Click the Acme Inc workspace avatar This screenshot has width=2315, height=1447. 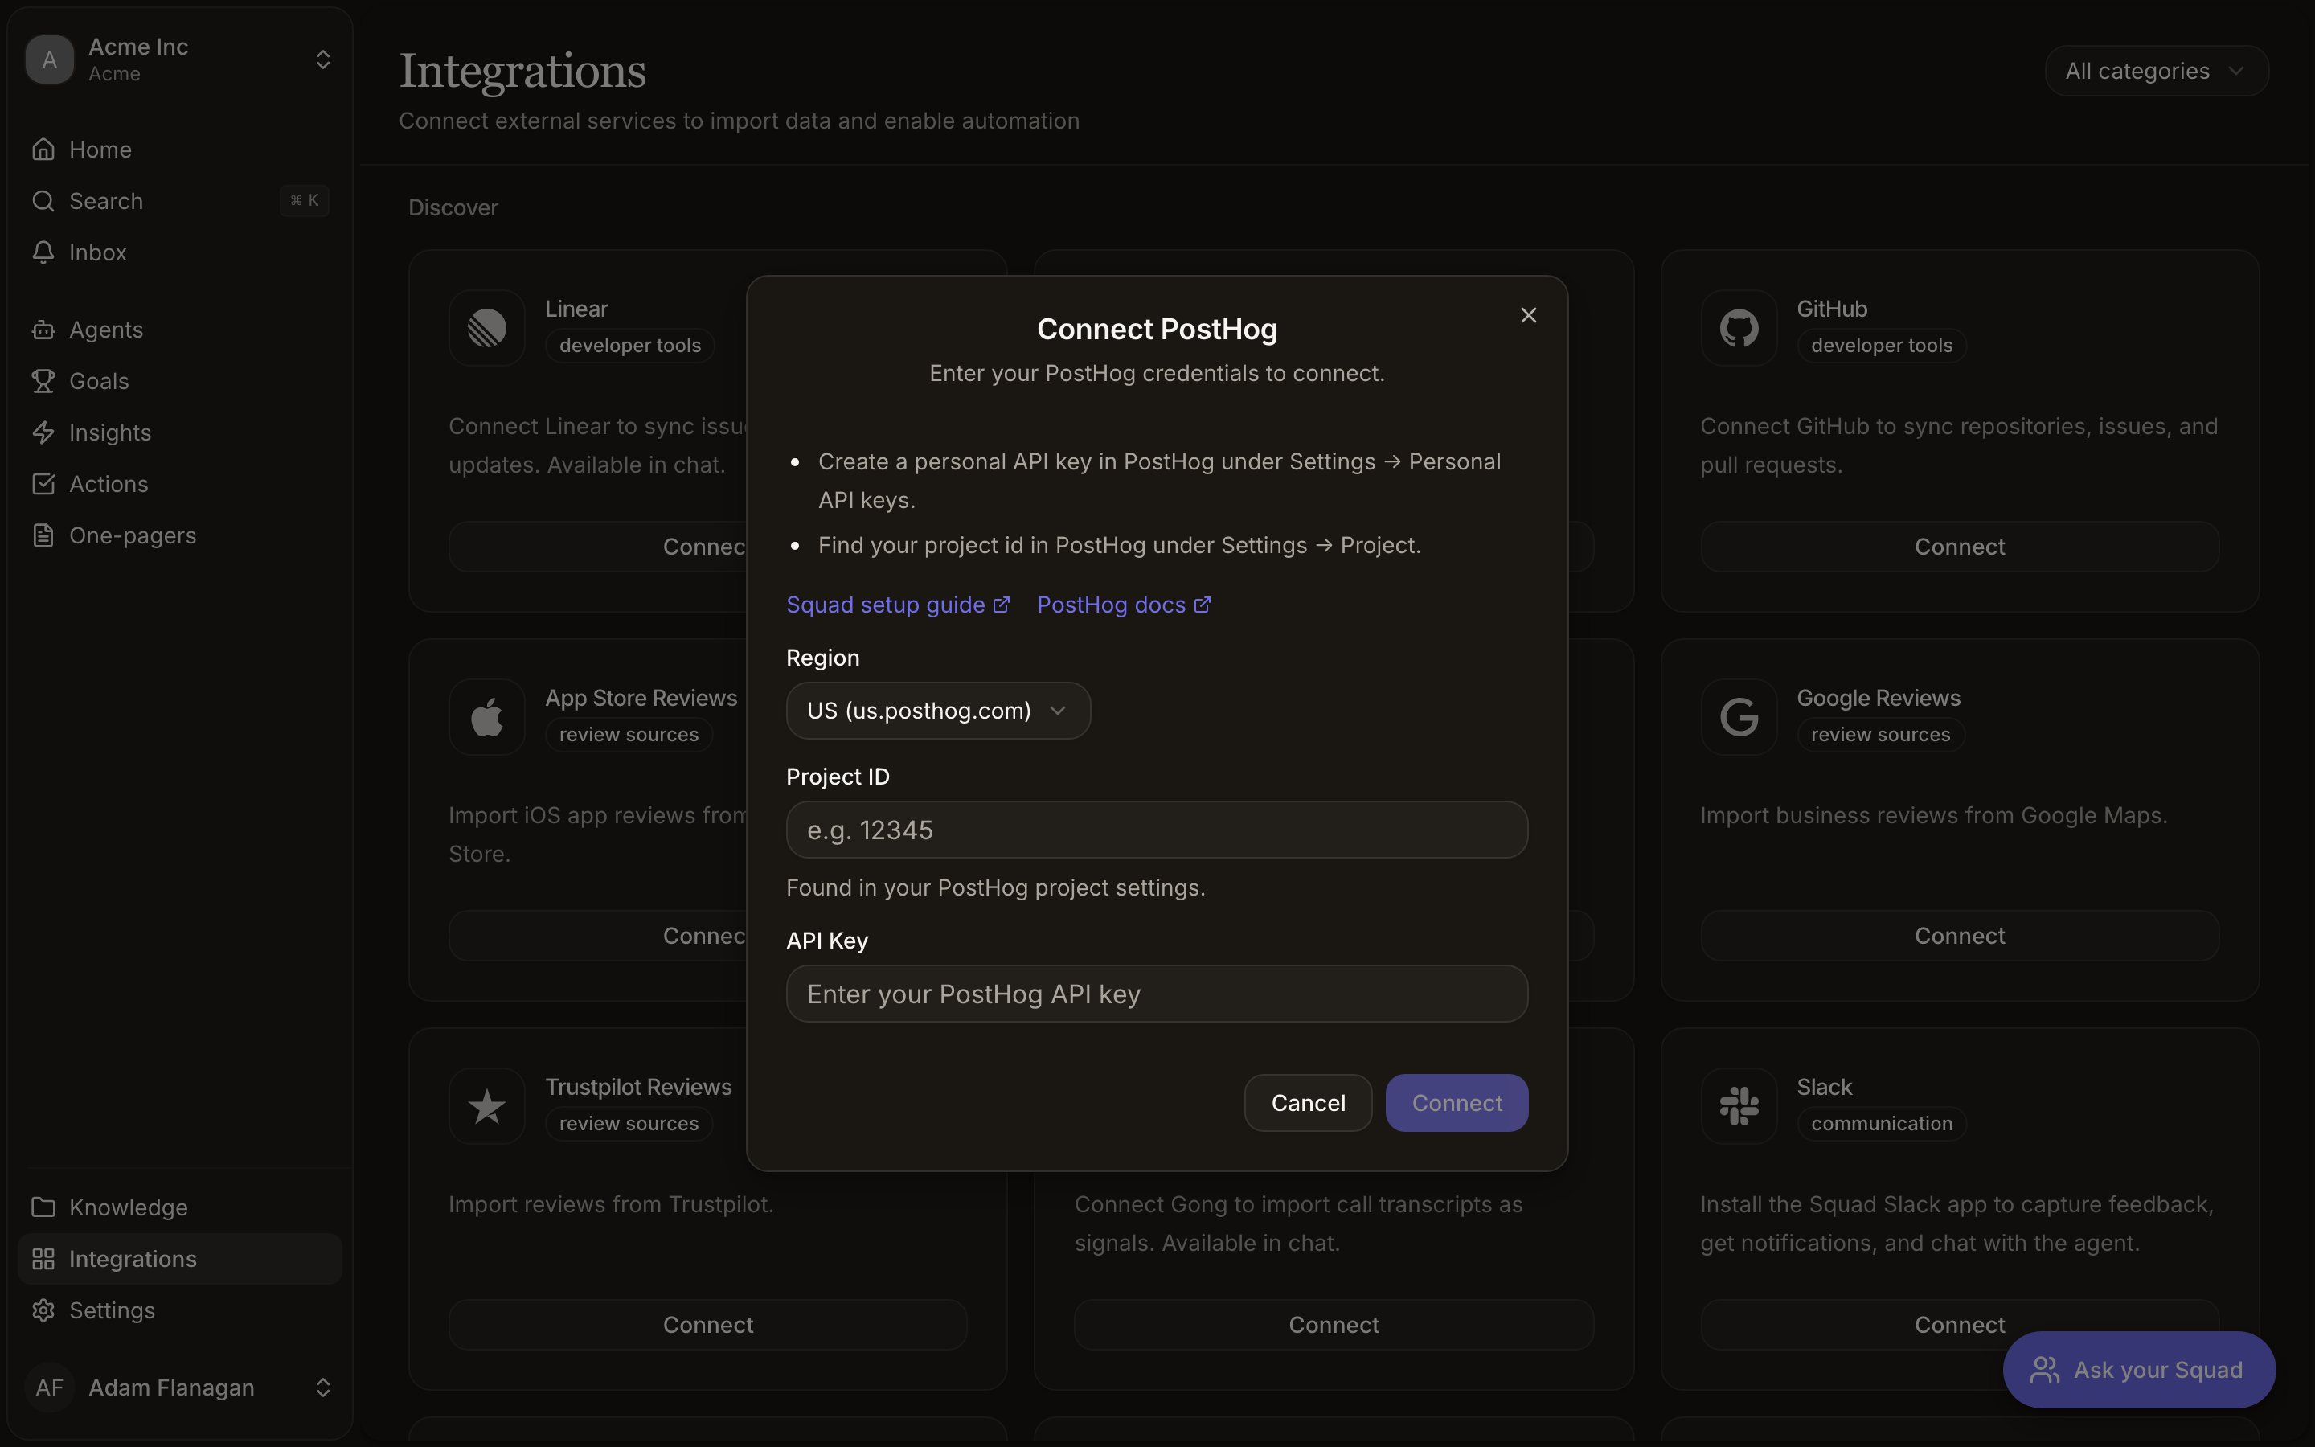tap(50, 59)
